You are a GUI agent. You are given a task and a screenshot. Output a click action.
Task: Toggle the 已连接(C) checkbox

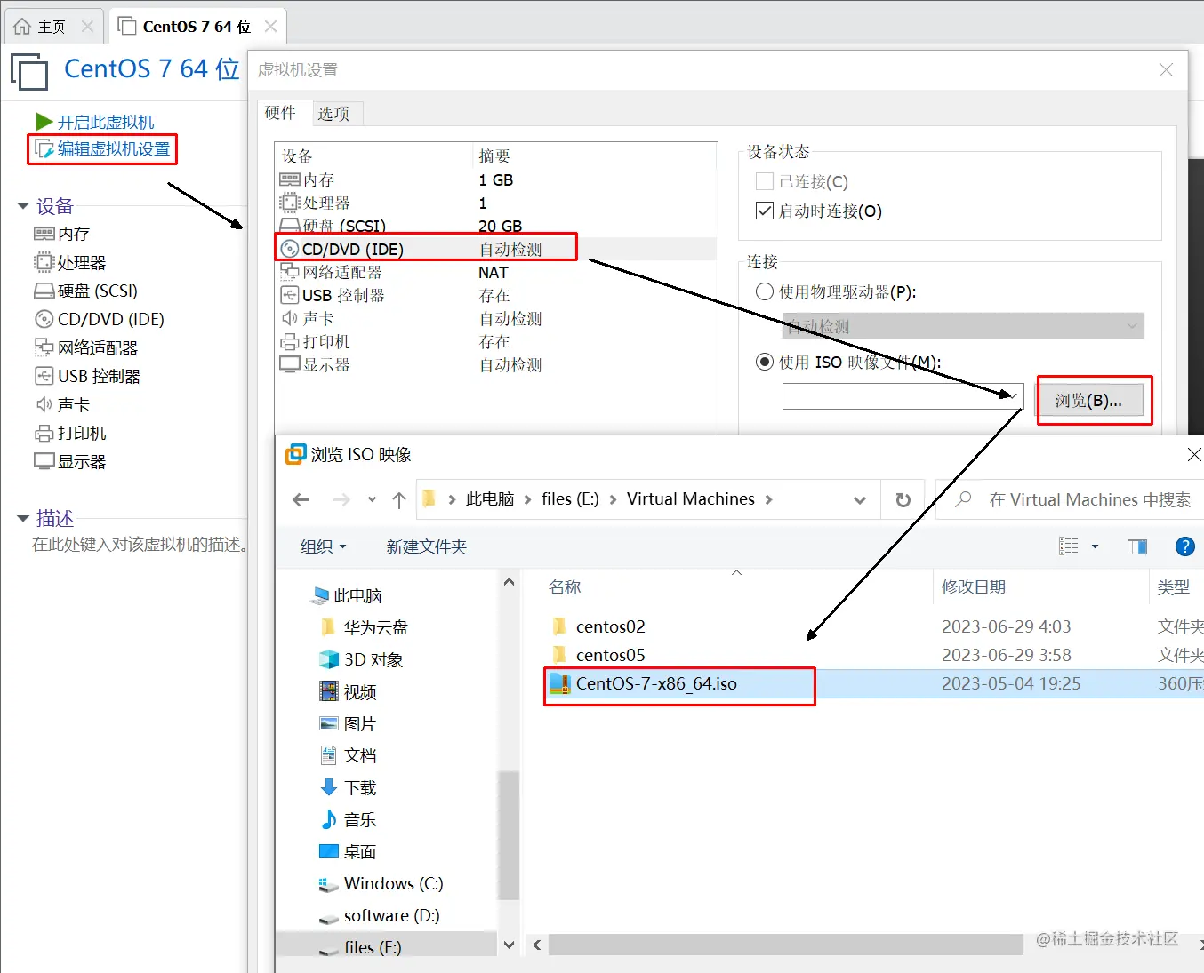coord(765,181)
